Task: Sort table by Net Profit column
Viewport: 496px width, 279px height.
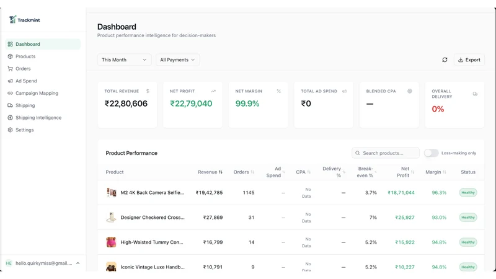Action: coord(405,172)
